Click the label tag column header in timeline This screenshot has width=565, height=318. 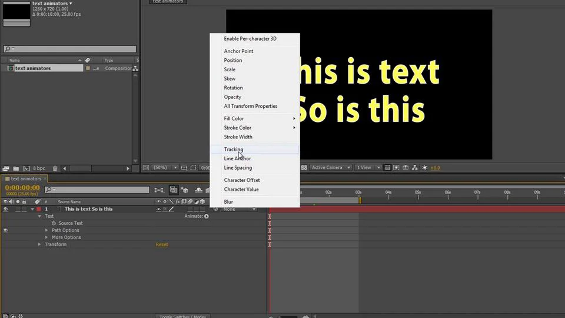pyautogui.click(x=37, y=202)
